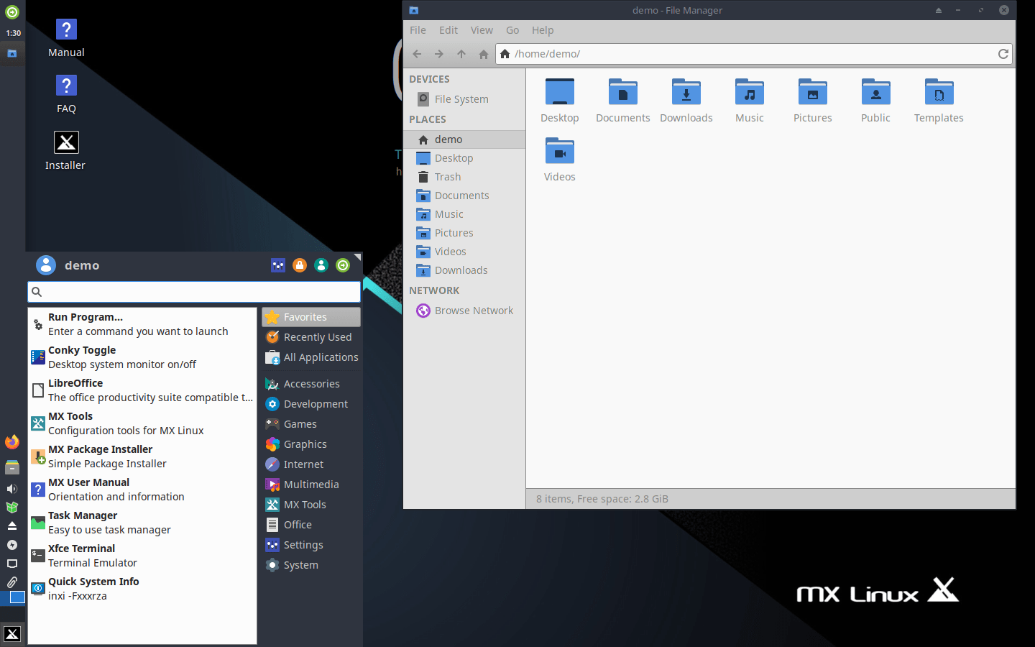Click the paperclip clipboard icon in panel
Screen dimensions: 1035x647
[x=12, y=582]
